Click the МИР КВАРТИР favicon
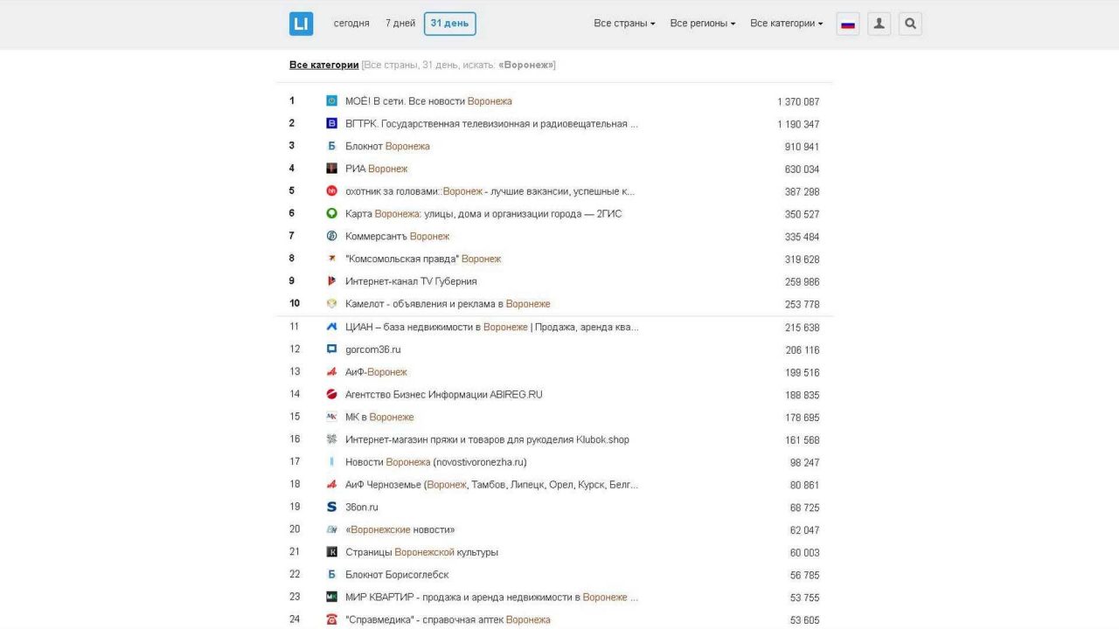 [331, 598]
